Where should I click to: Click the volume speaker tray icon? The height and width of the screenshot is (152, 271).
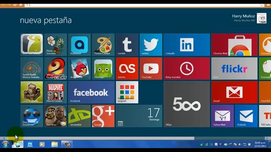pos(240,144)
